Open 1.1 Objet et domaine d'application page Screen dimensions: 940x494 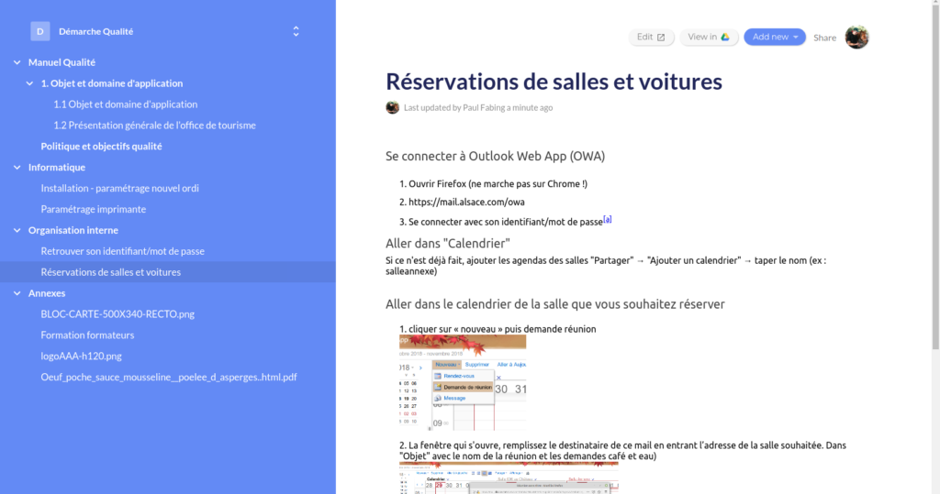click(x=125, y=104)
